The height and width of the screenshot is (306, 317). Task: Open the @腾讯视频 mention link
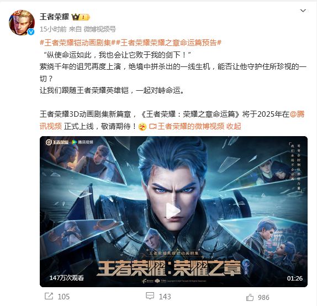coord(172,120)
